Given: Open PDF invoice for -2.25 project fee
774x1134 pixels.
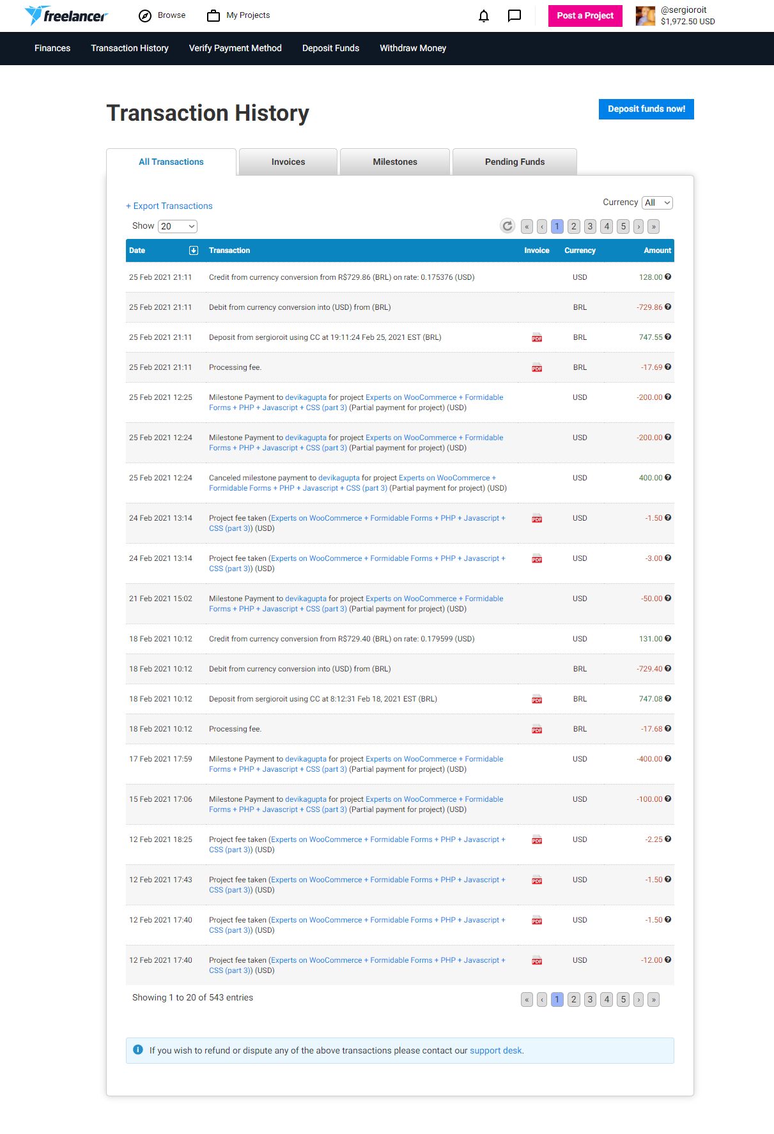Looking at the screenshot, I should pyautogui.click(x=537, y=840).
